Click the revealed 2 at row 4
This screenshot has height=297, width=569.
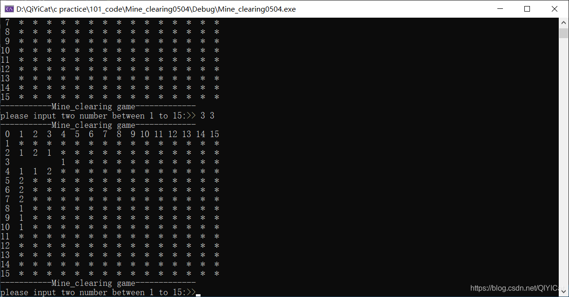click(49, 172)
